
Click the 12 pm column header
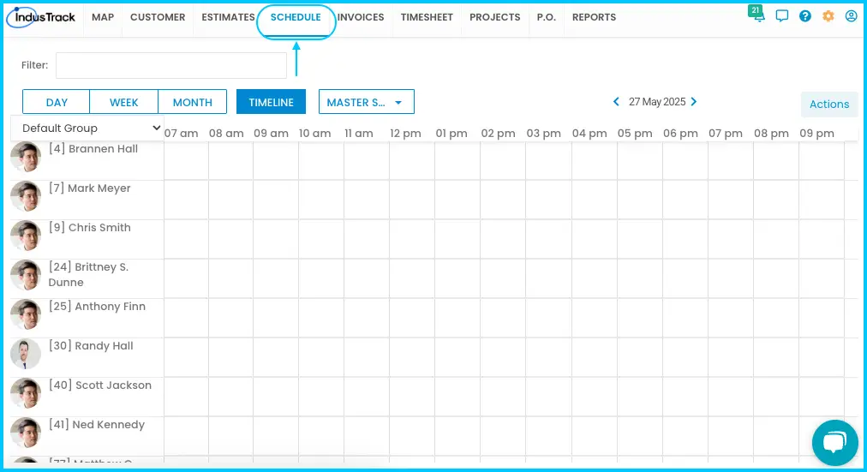pyautogui.click(x=405, y=133)
